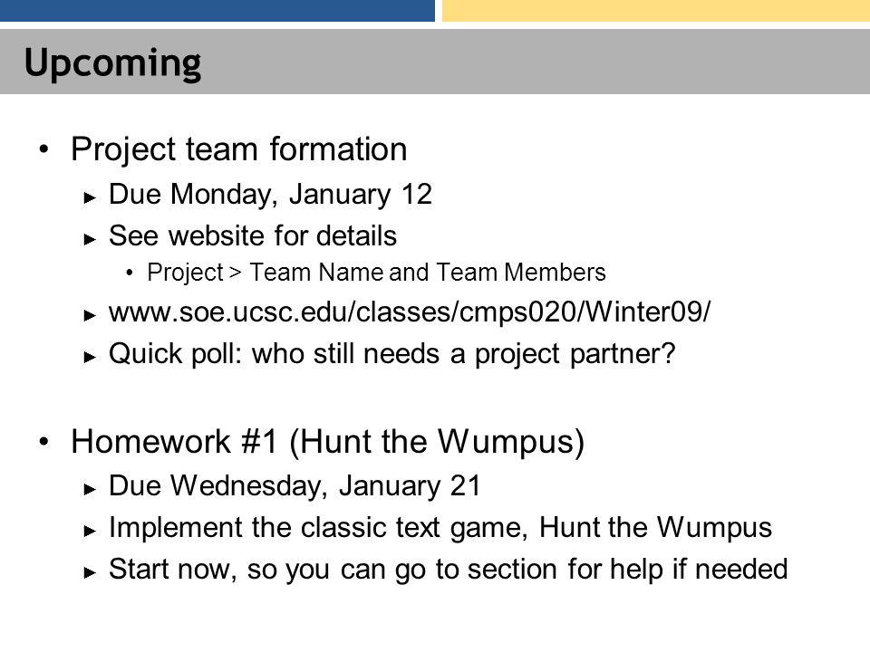Click the Upcoming slide title

tap(112, 63)
